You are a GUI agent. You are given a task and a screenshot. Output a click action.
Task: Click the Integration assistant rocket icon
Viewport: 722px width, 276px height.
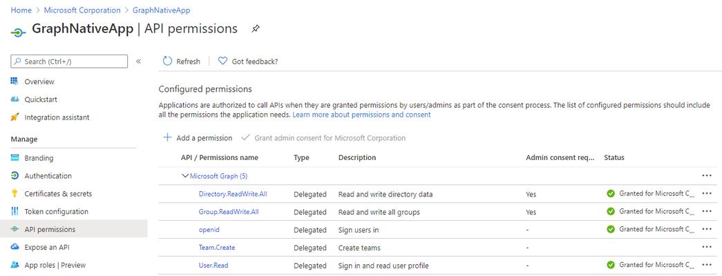(x=15, y=117)
